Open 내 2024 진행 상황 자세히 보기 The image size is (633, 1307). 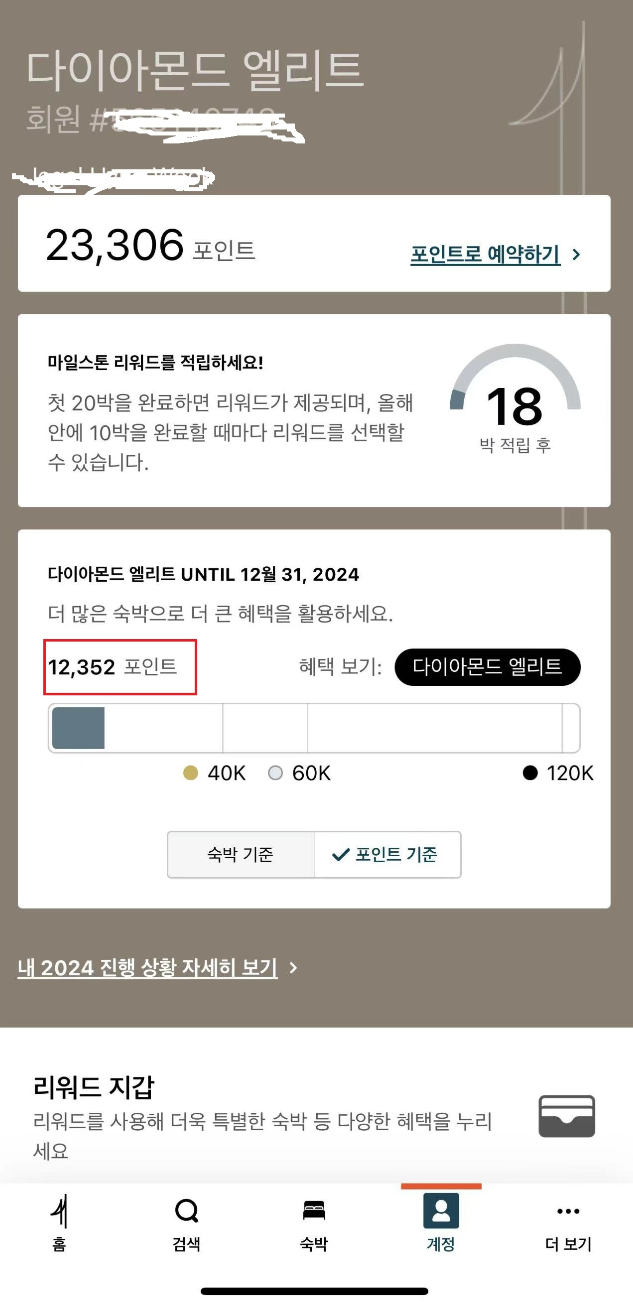point(147,968)
